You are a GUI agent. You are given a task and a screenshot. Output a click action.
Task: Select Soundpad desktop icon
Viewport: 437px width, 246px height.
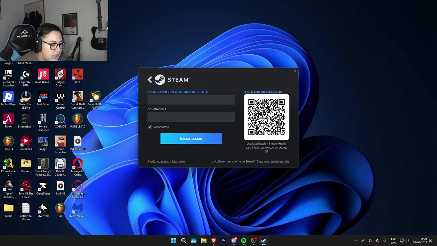26,143
